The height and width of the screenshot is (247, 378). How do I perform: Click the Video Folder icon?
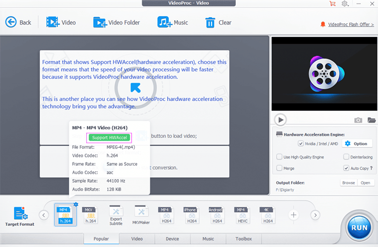point(100,22)
